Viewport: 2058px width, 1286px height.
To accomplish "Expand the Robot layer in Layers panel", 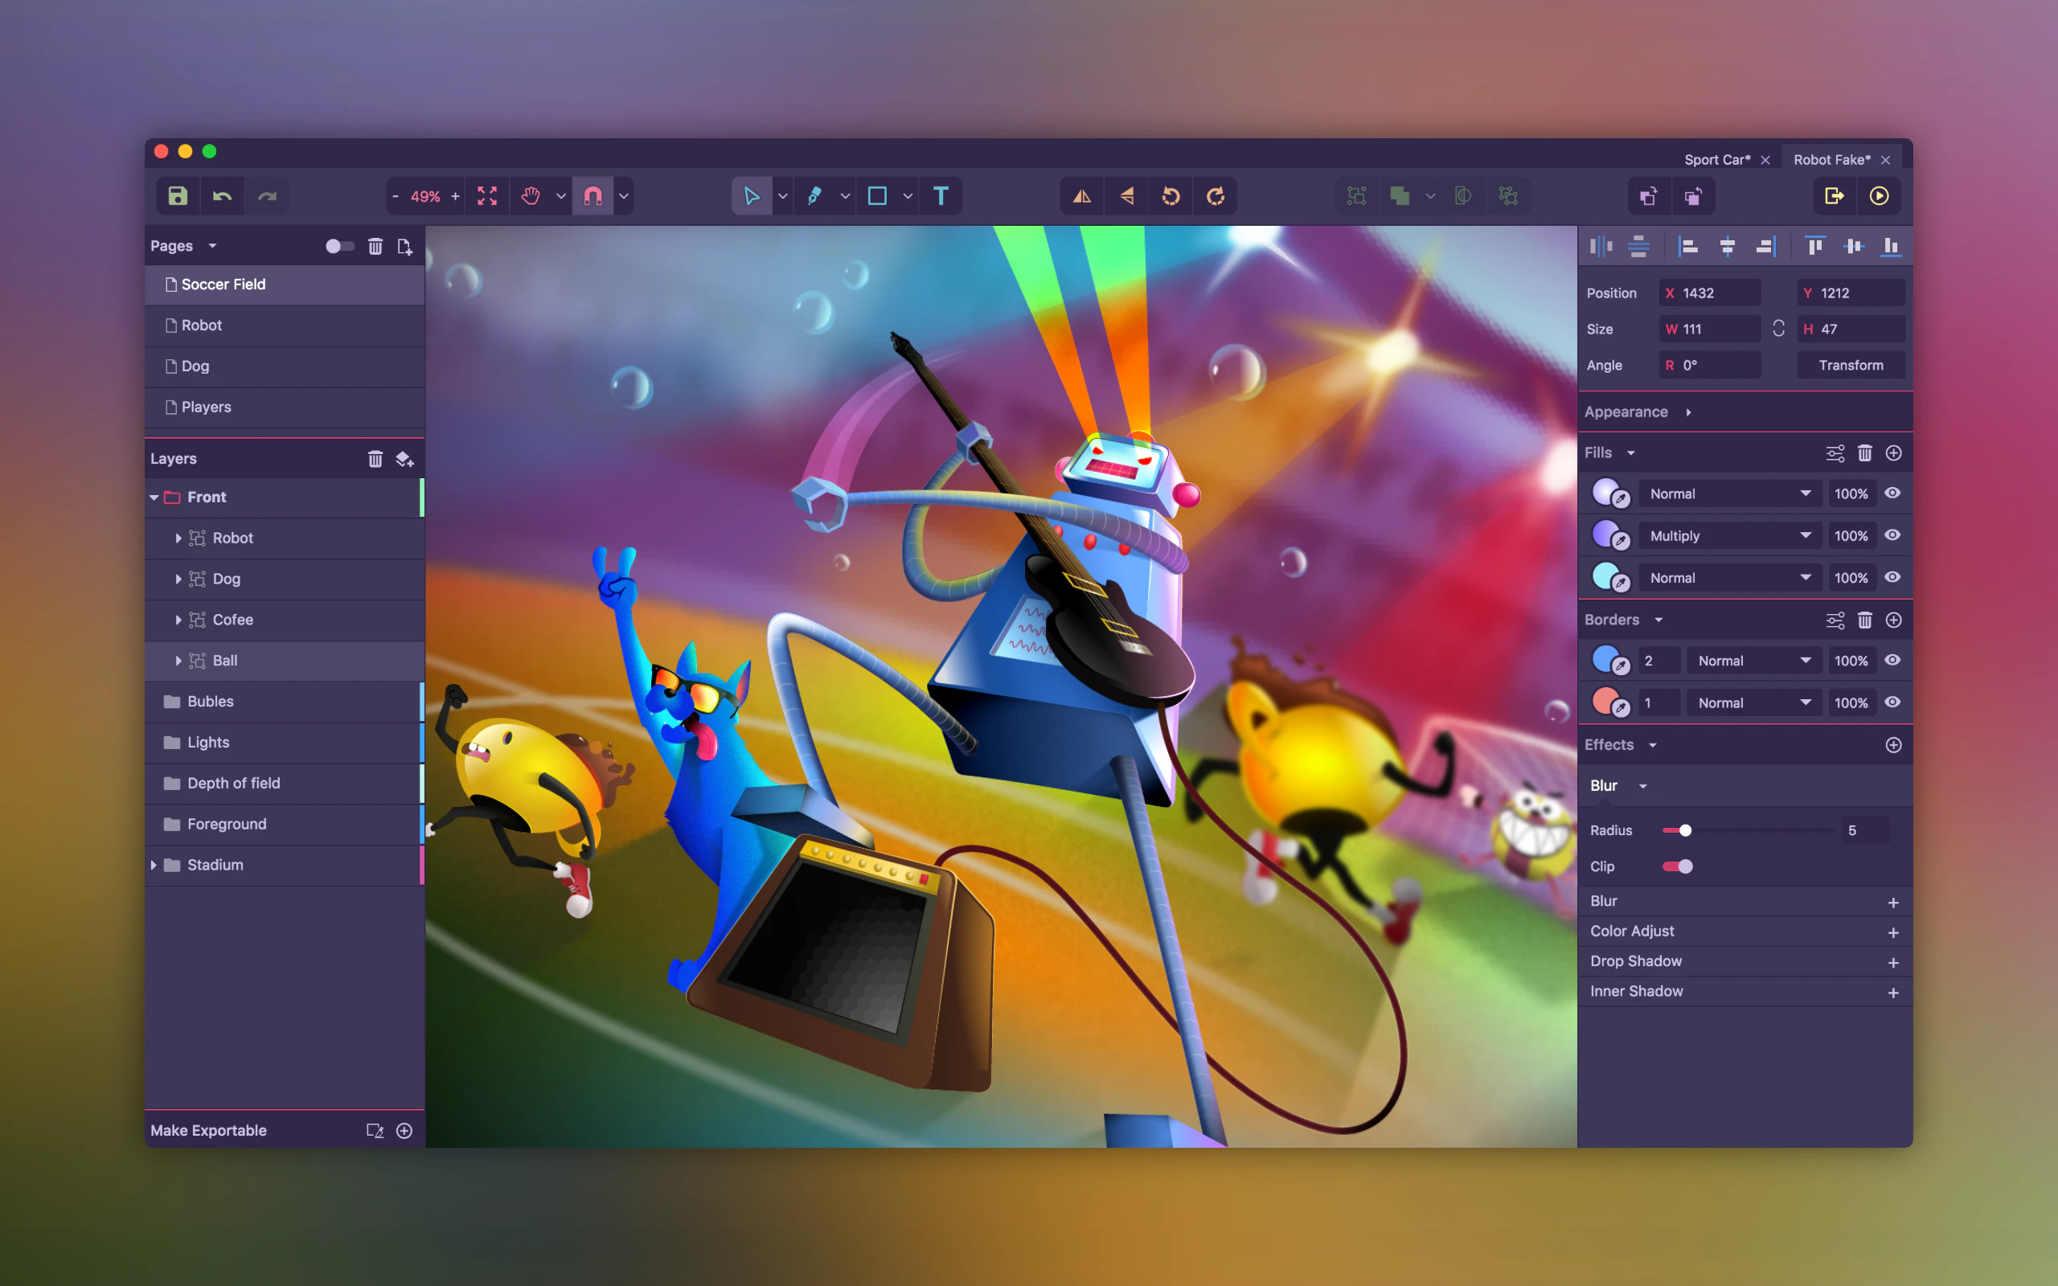I will 178,538.
